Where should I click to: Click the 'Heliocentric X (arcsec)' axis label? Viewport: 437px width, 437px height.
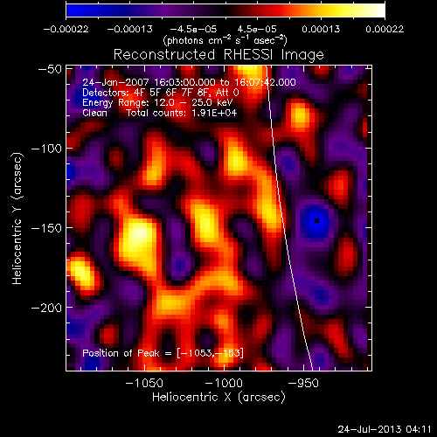coord(218,398)
